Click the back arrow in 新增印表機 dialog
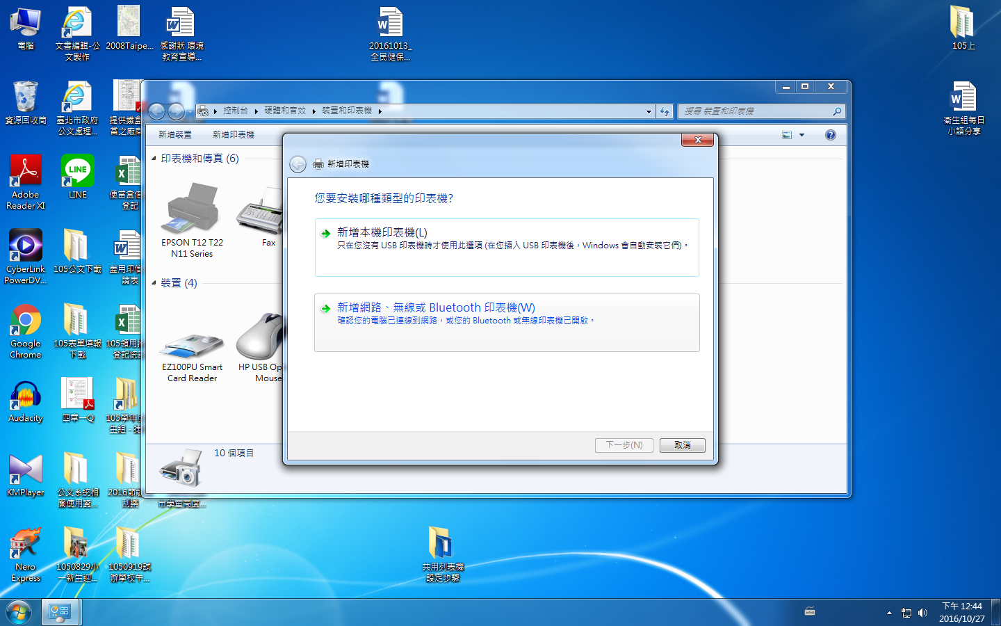This screenshot has width=1001, height=626. point(298,164)
